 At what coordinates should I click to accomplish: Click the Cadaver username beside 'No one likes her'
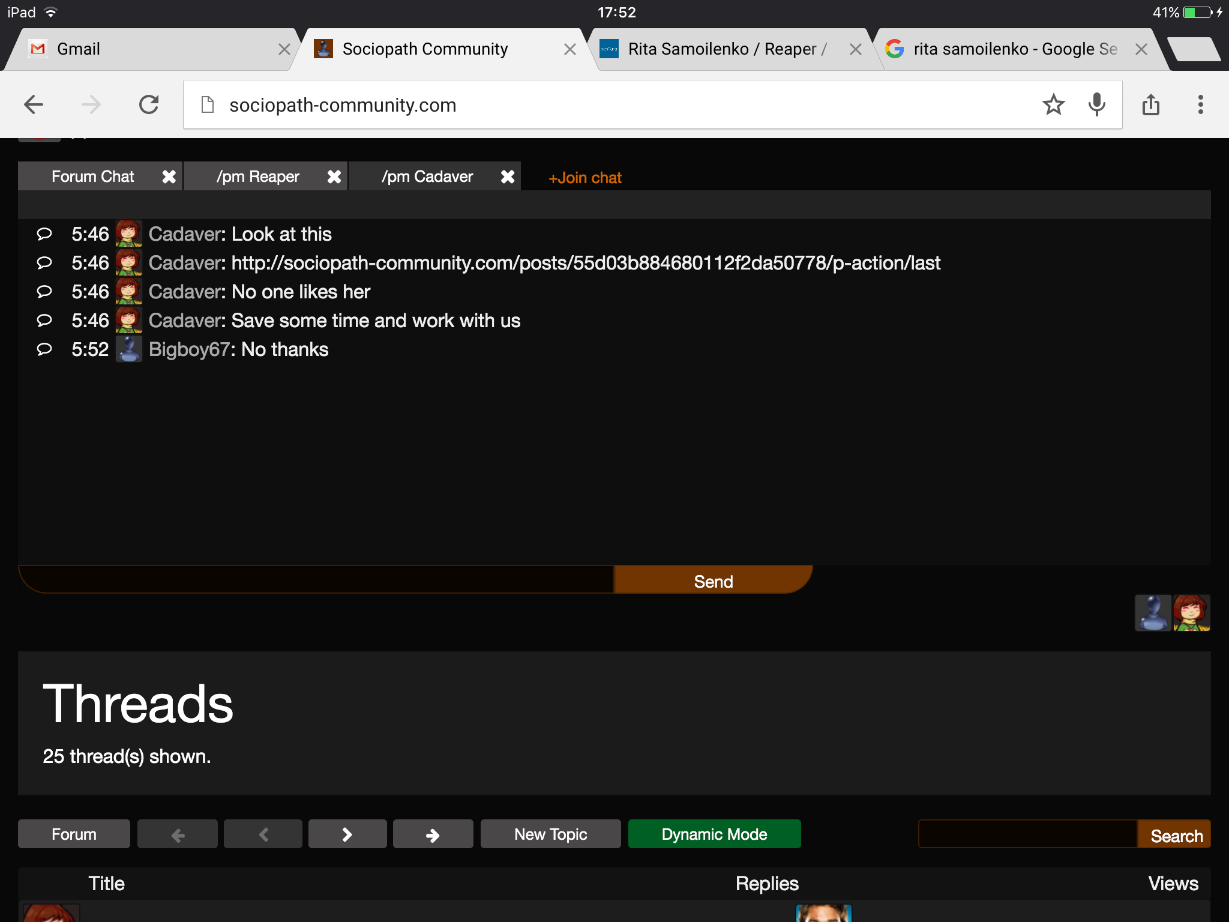click(x=186, y=292)
